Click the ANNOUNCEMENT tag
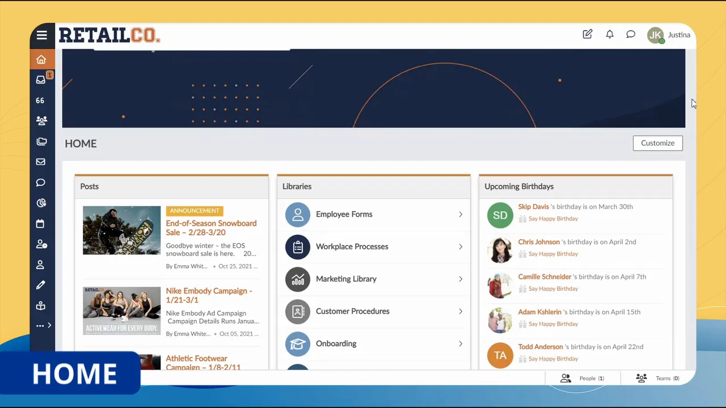This screenshot has width=726, height=408. pos(195,211)
